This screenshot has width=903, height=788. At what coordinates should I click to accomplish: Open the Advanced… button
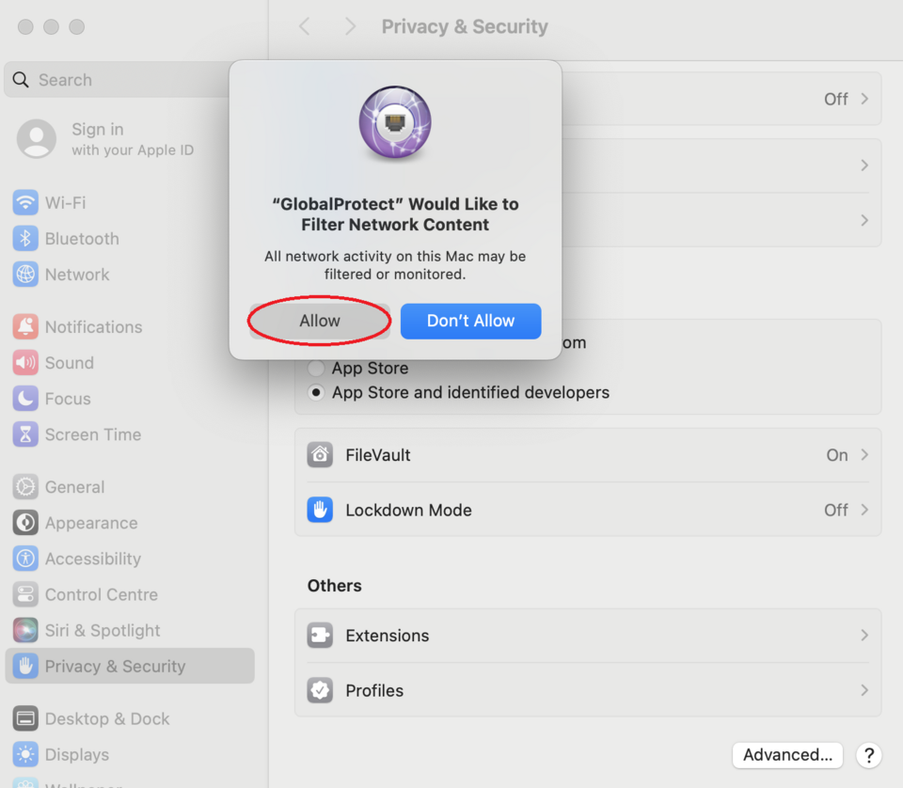click(x=787, y=754)
